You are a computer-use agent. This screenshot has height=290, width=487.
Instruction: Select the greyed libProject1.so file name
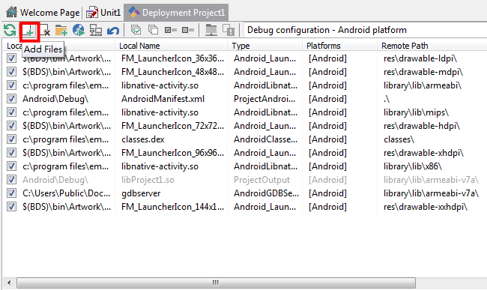[x=148, y=180]
